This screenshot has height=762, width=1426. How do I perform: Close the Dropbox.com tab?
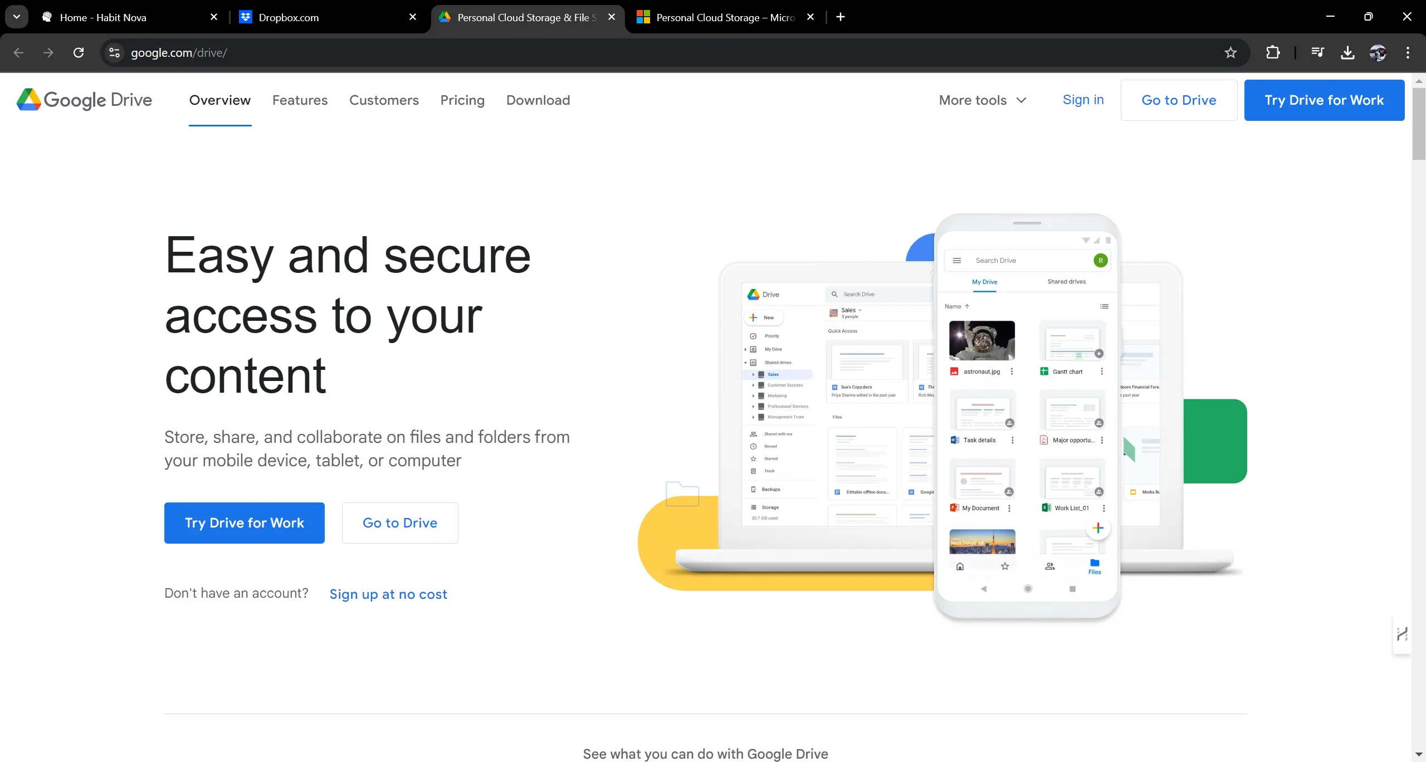coord(413,17)
